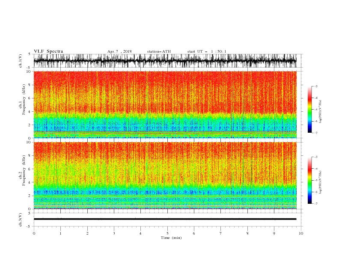The image size is (339, 262).
Task: Click the "1" tick on the time axis
Action: pos(60,233)
